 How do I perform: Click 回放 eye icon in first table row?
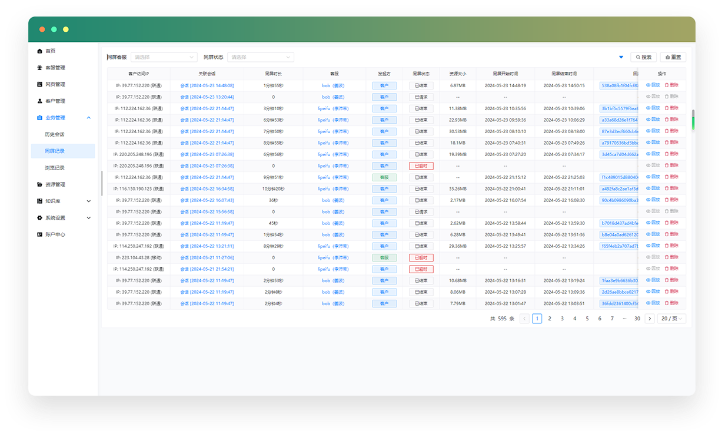pyautogui.click(x=648, y=85)
